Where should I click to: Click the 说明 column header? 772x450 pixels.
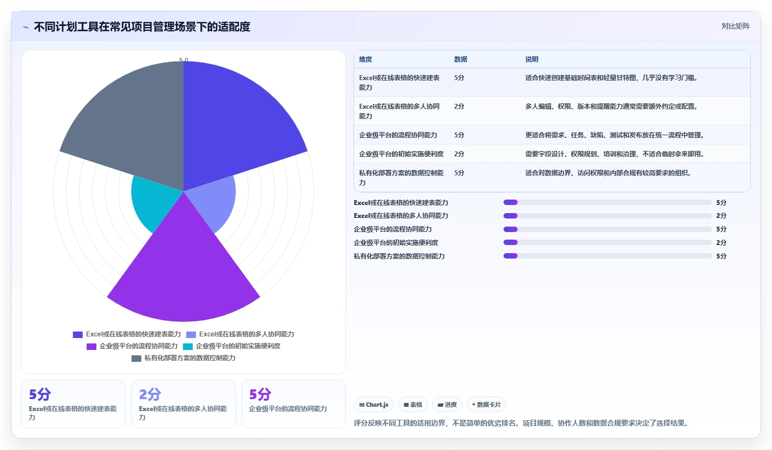(532, 59)
